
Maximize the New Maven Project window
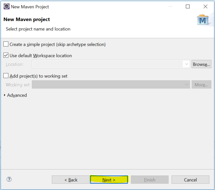188,6
